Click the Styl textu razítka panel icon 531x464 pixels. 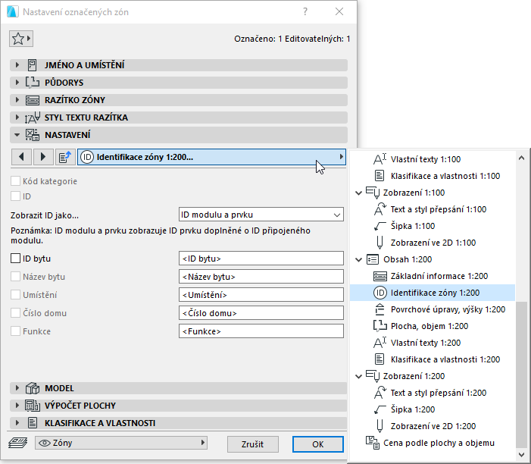point(32,118)
